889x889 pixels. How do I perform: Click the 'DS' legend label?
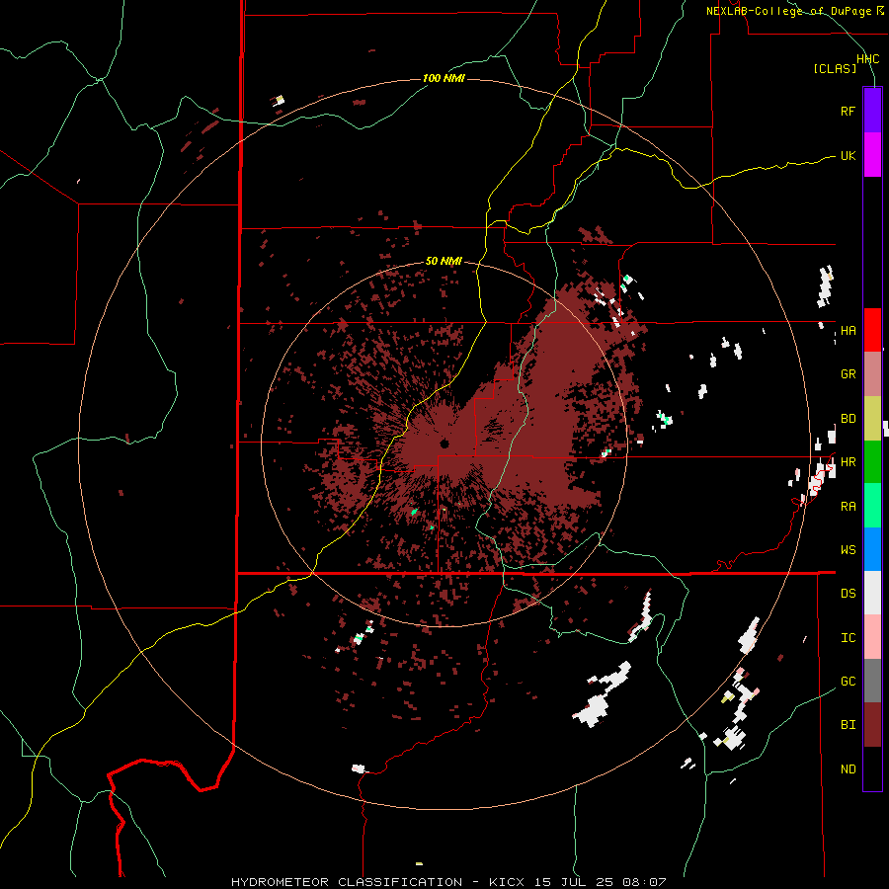tap(848, 594)
